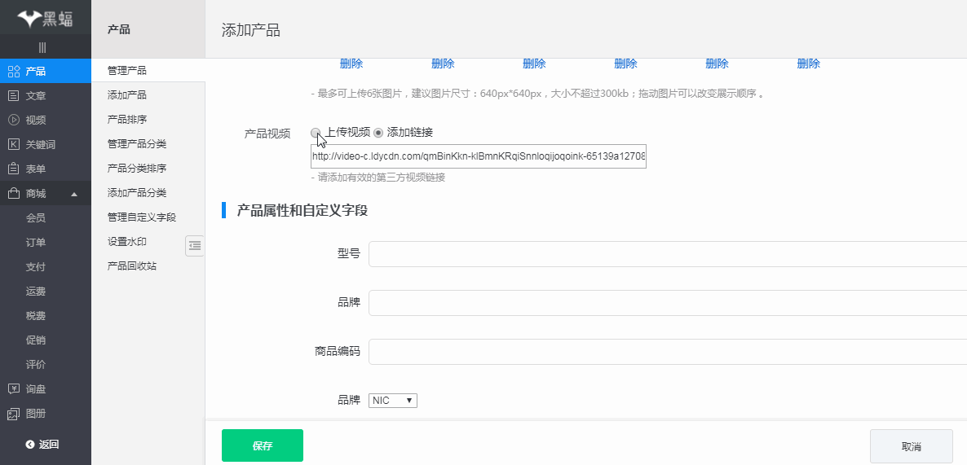
Task: Click the submenu collapse icon button
Action: click(x=195, y=245)
